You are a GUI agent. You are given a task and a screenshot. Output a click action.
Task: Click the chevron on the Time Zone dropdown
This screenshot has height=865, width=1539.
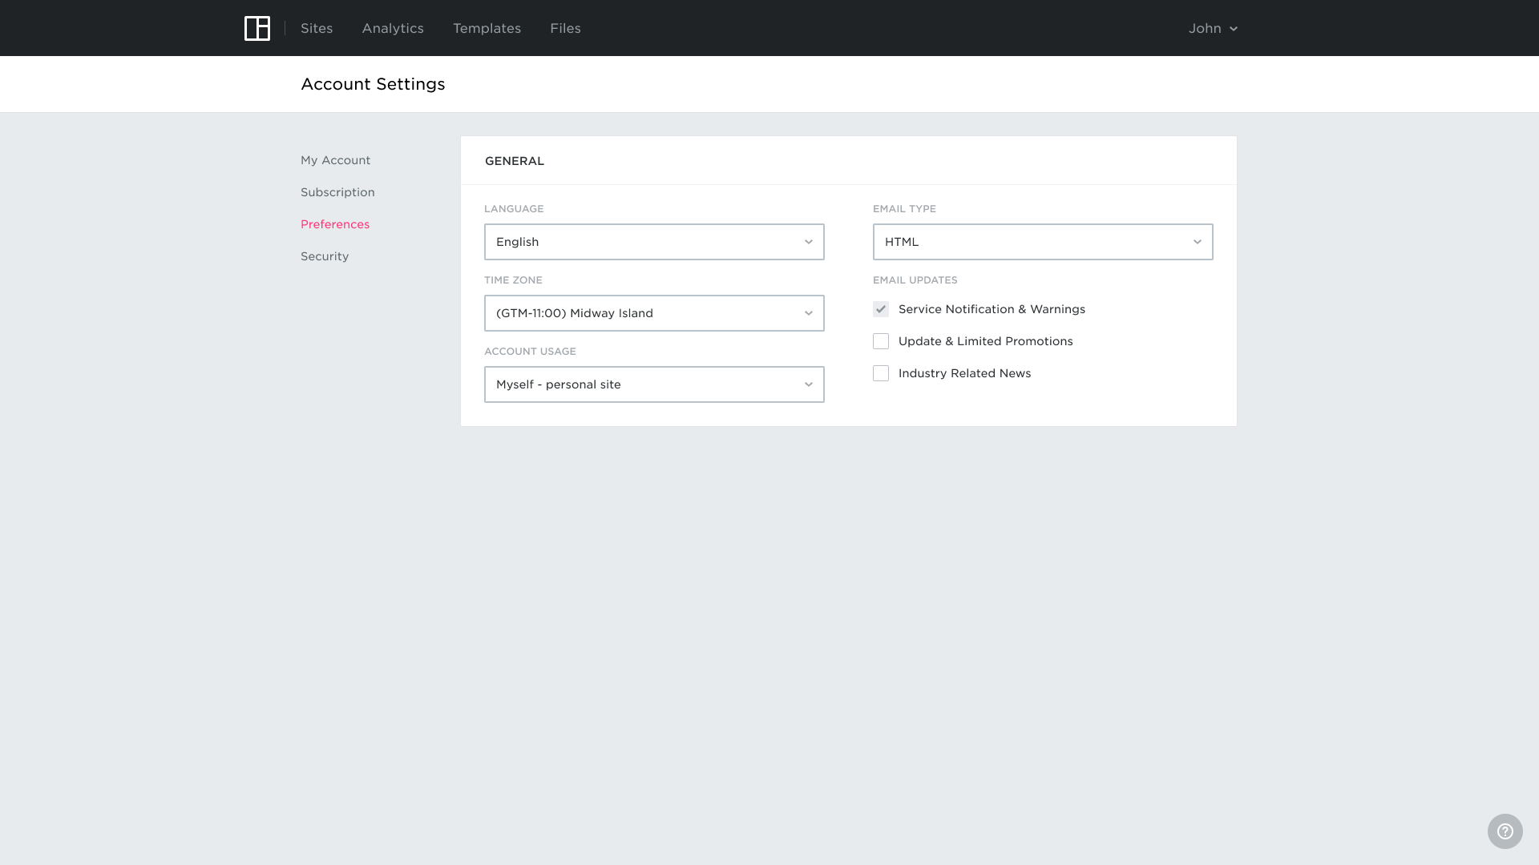pyautogui.click(x=809, y=313)
